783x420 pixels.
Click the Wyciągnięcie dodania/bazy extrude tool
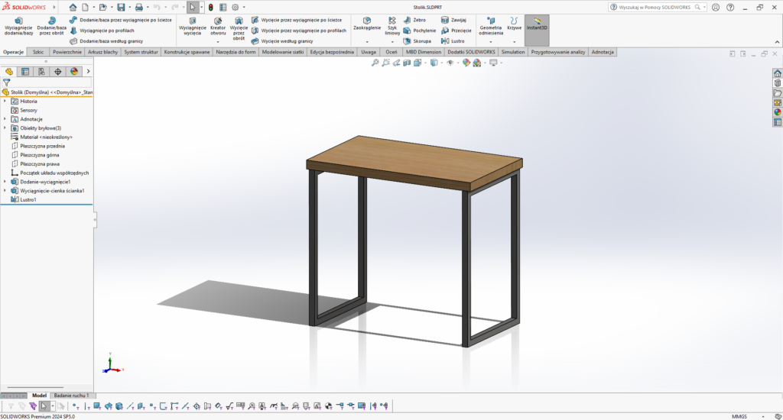pos(18,27)
